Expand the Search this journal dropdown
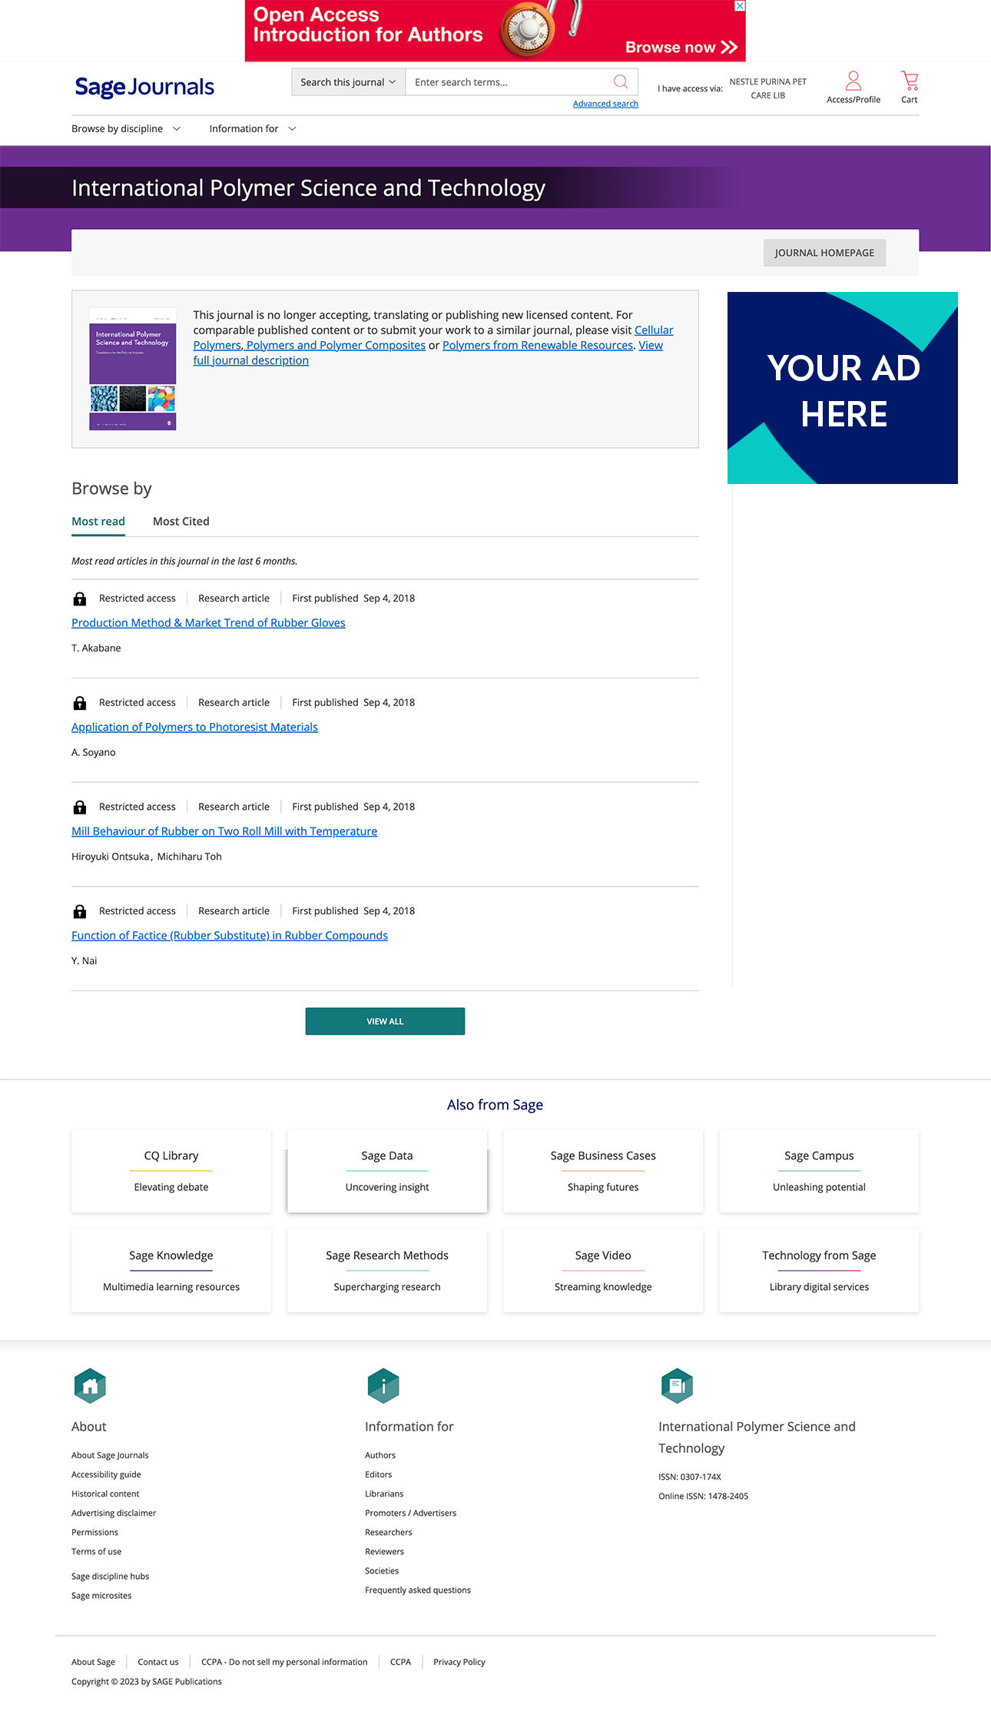 (348, 82)
